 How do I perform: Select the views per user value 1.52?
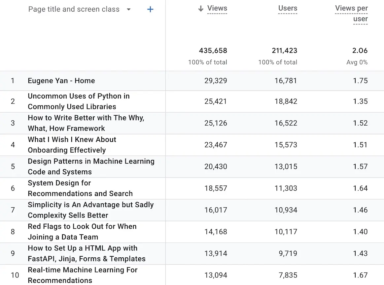360,123
